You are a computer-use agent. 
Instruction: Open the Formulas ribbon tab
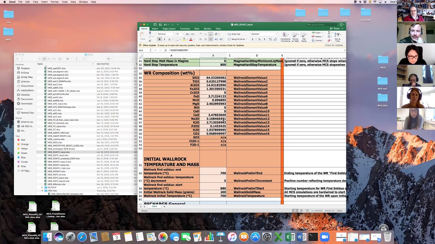pyautogui.click(x=185, y=29)
